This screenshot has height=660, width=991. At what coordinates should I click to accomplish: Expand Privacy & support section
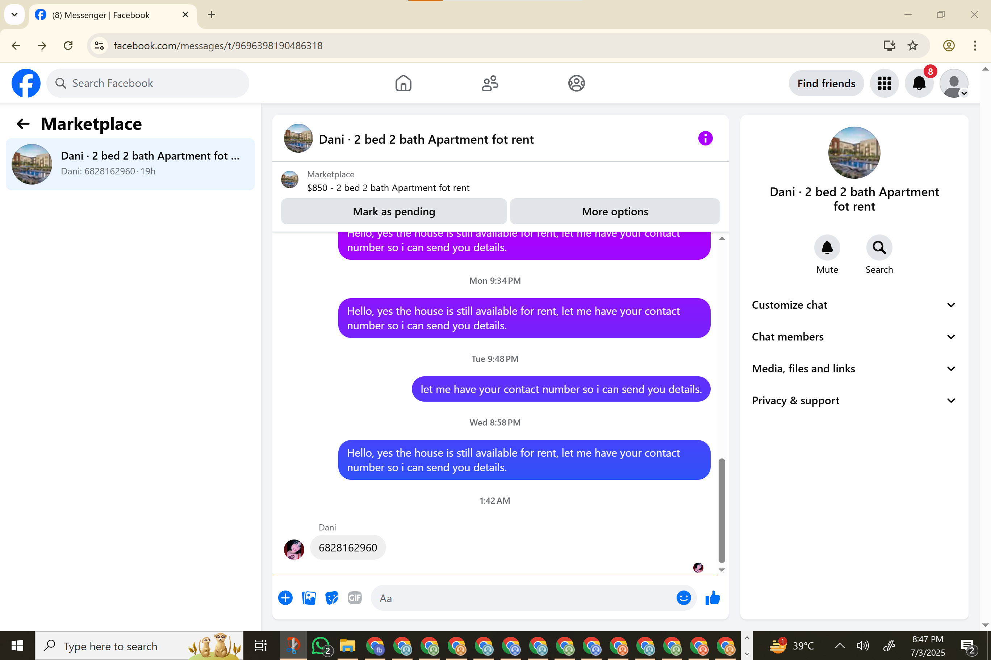(x=854, y=400)
